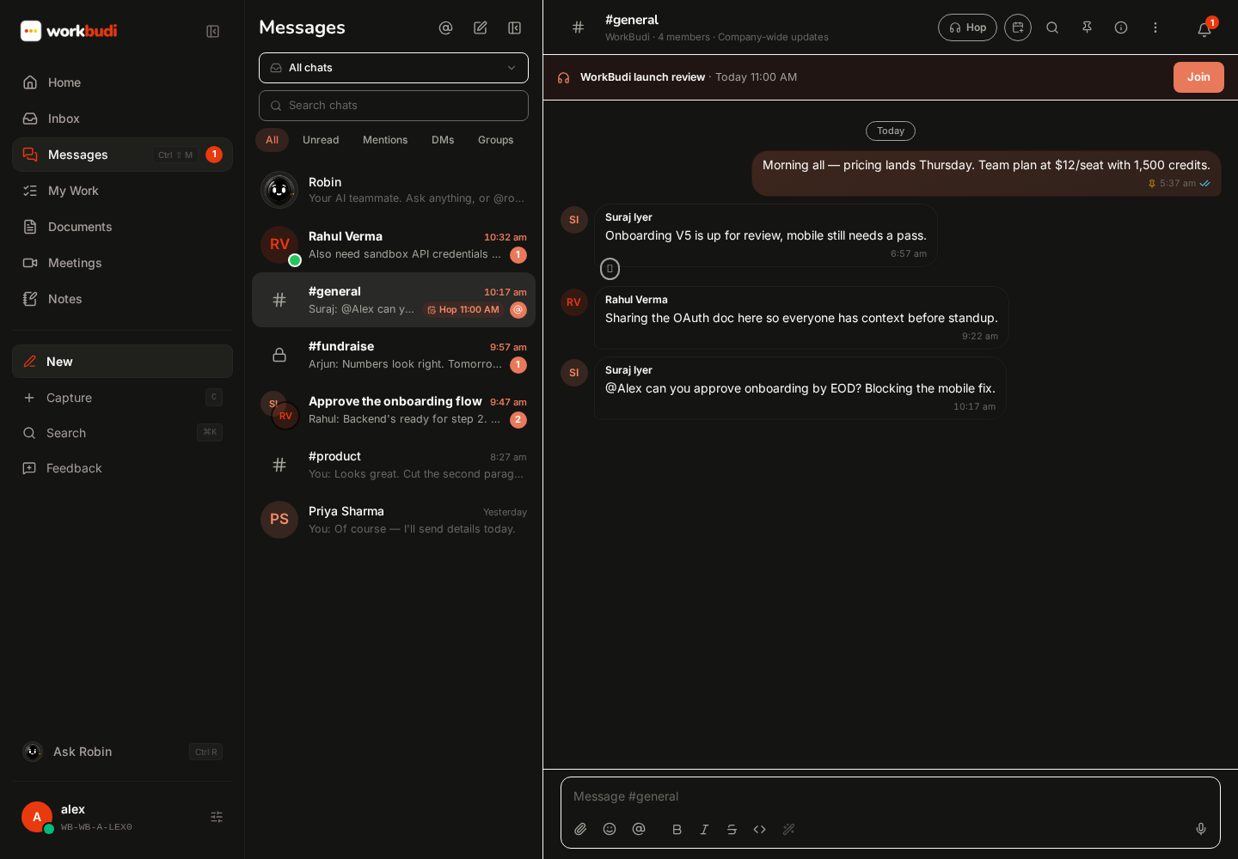The height and width of the screenshot is (859, 1238).
Task: Open the #product channel
Action: (394, 465)
